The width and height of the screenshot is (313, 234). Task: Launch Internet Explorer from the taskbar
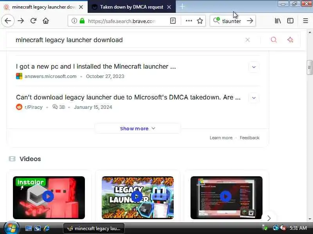click(47, 228)
